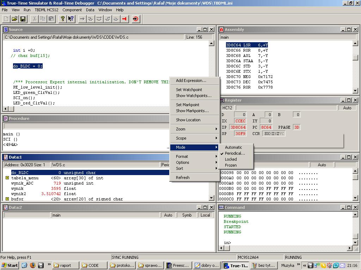Expand the bufor array node
The height and width of the screenshot is (270, 361).
(7, 199)
